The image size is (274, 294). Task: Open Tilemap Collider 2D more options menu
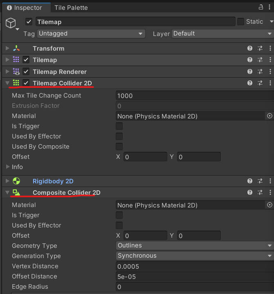pyautogui.click(x=270, y=83)
